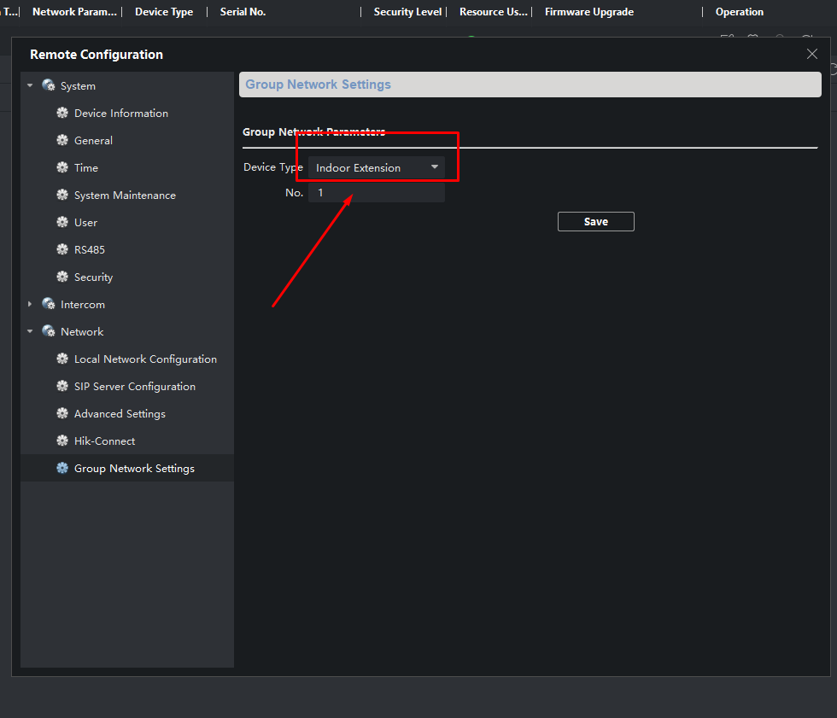Image resolution: width=837 pixels, height=718 pixels.
Task: Click the Save button
Action: [596, 221]
